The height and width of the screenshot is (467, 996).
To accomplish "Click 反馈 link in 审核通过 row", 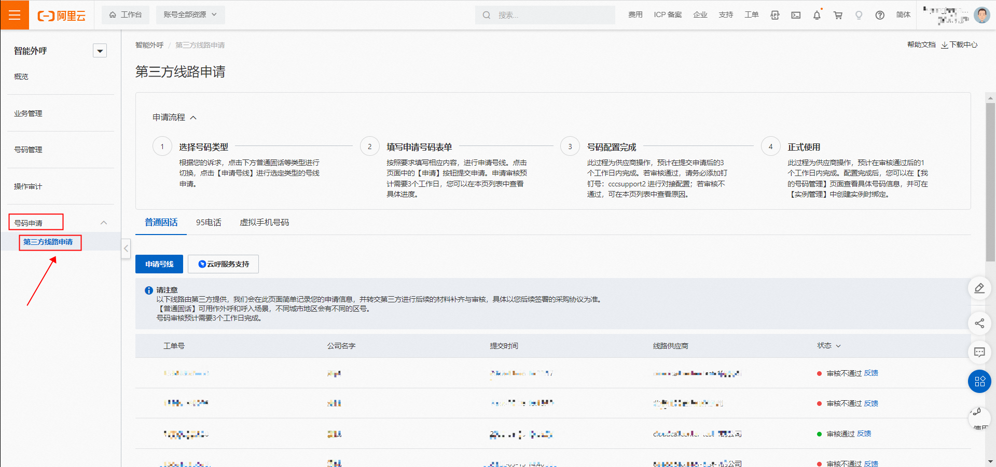I will click(864, 434).
